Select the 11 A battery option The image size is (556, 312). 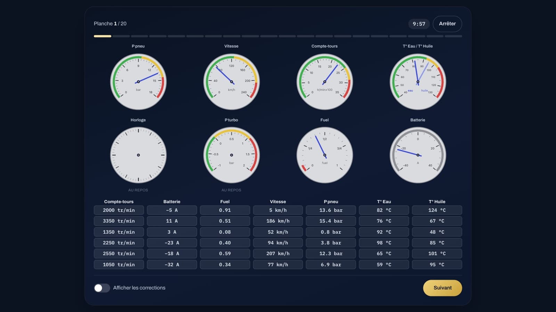[172, 221]
